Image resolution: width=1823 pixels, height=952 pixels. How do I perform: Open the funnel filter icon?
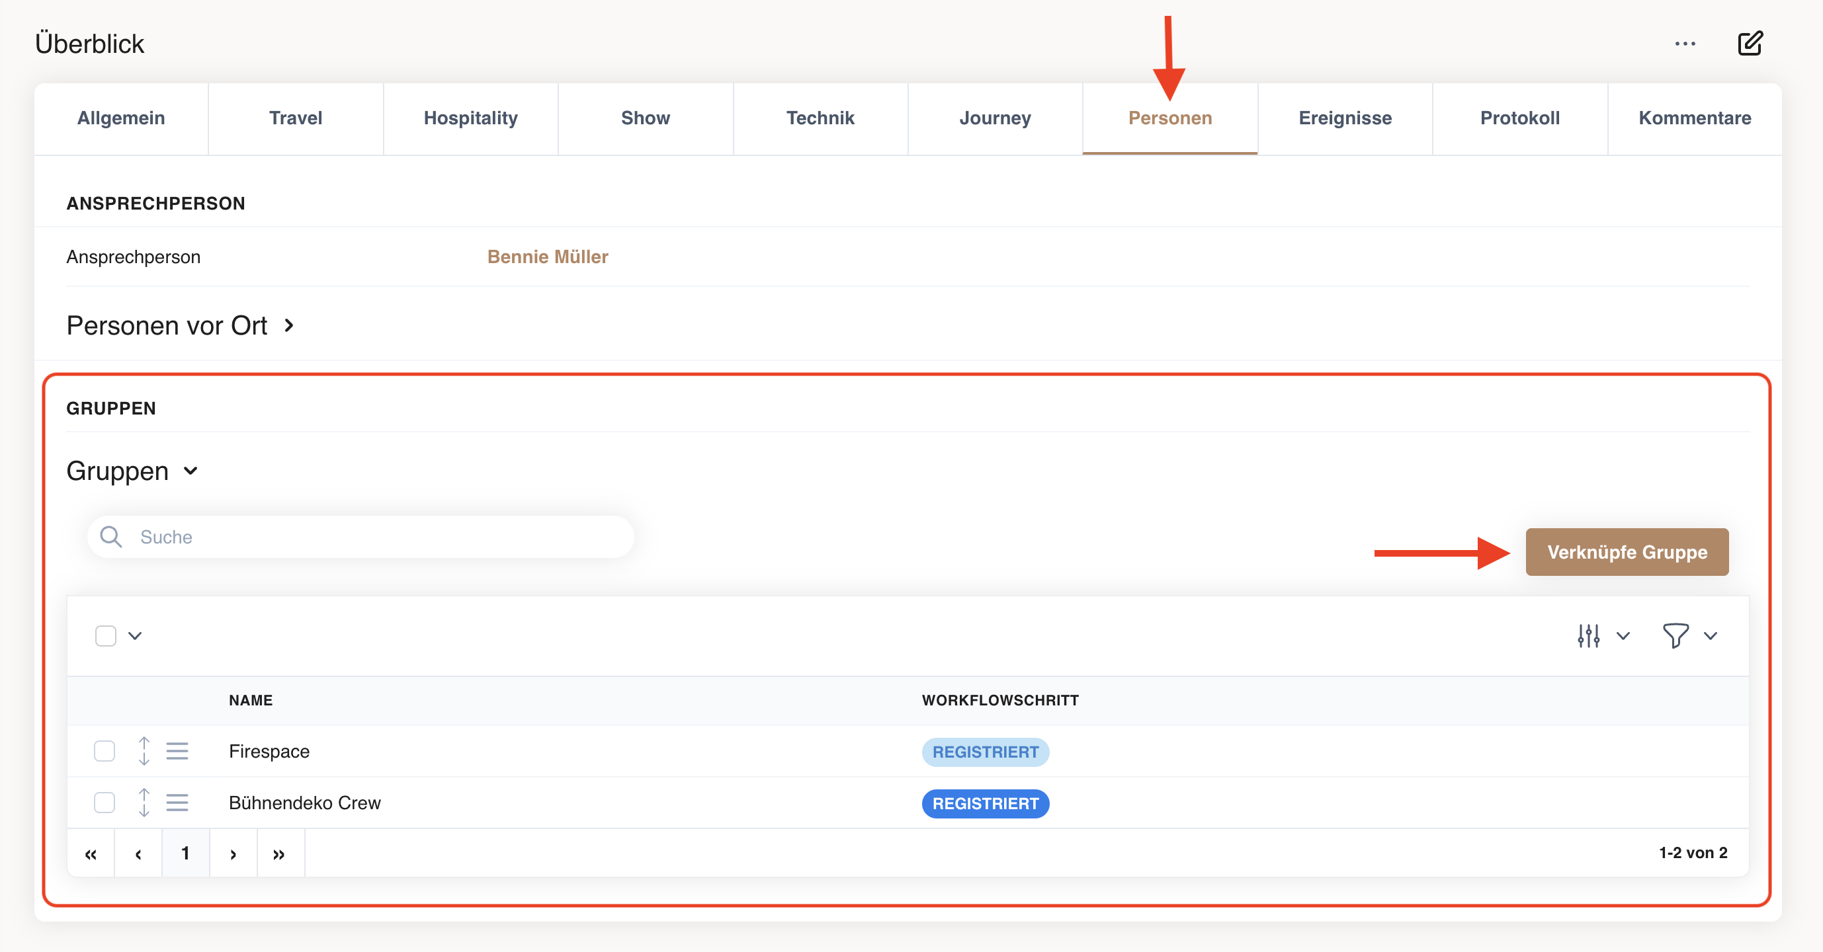1675,636
